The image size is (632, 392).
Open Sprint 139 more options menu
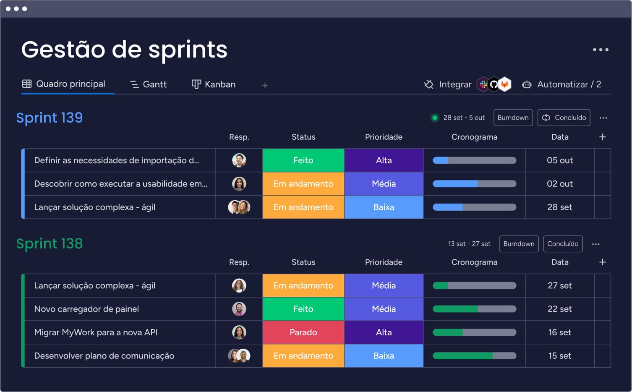pyautogui.click(x=603, y=118)
